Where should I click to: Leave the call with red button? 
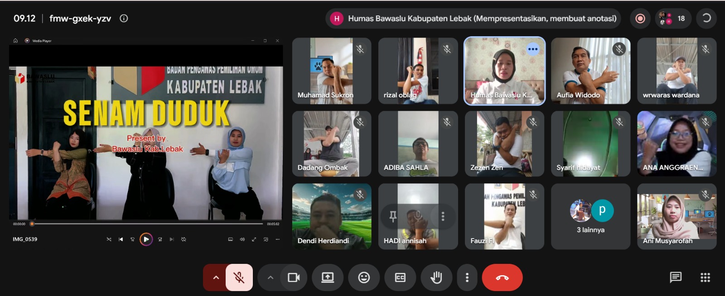502,277
